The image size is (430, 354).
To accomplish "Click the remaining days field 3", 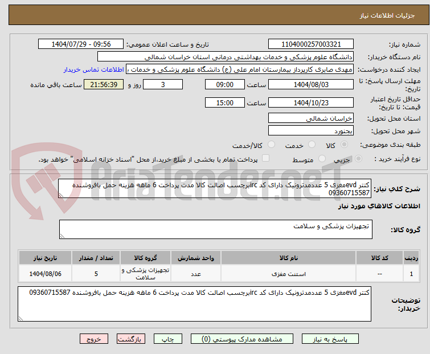I will click(x=163, y=84).
